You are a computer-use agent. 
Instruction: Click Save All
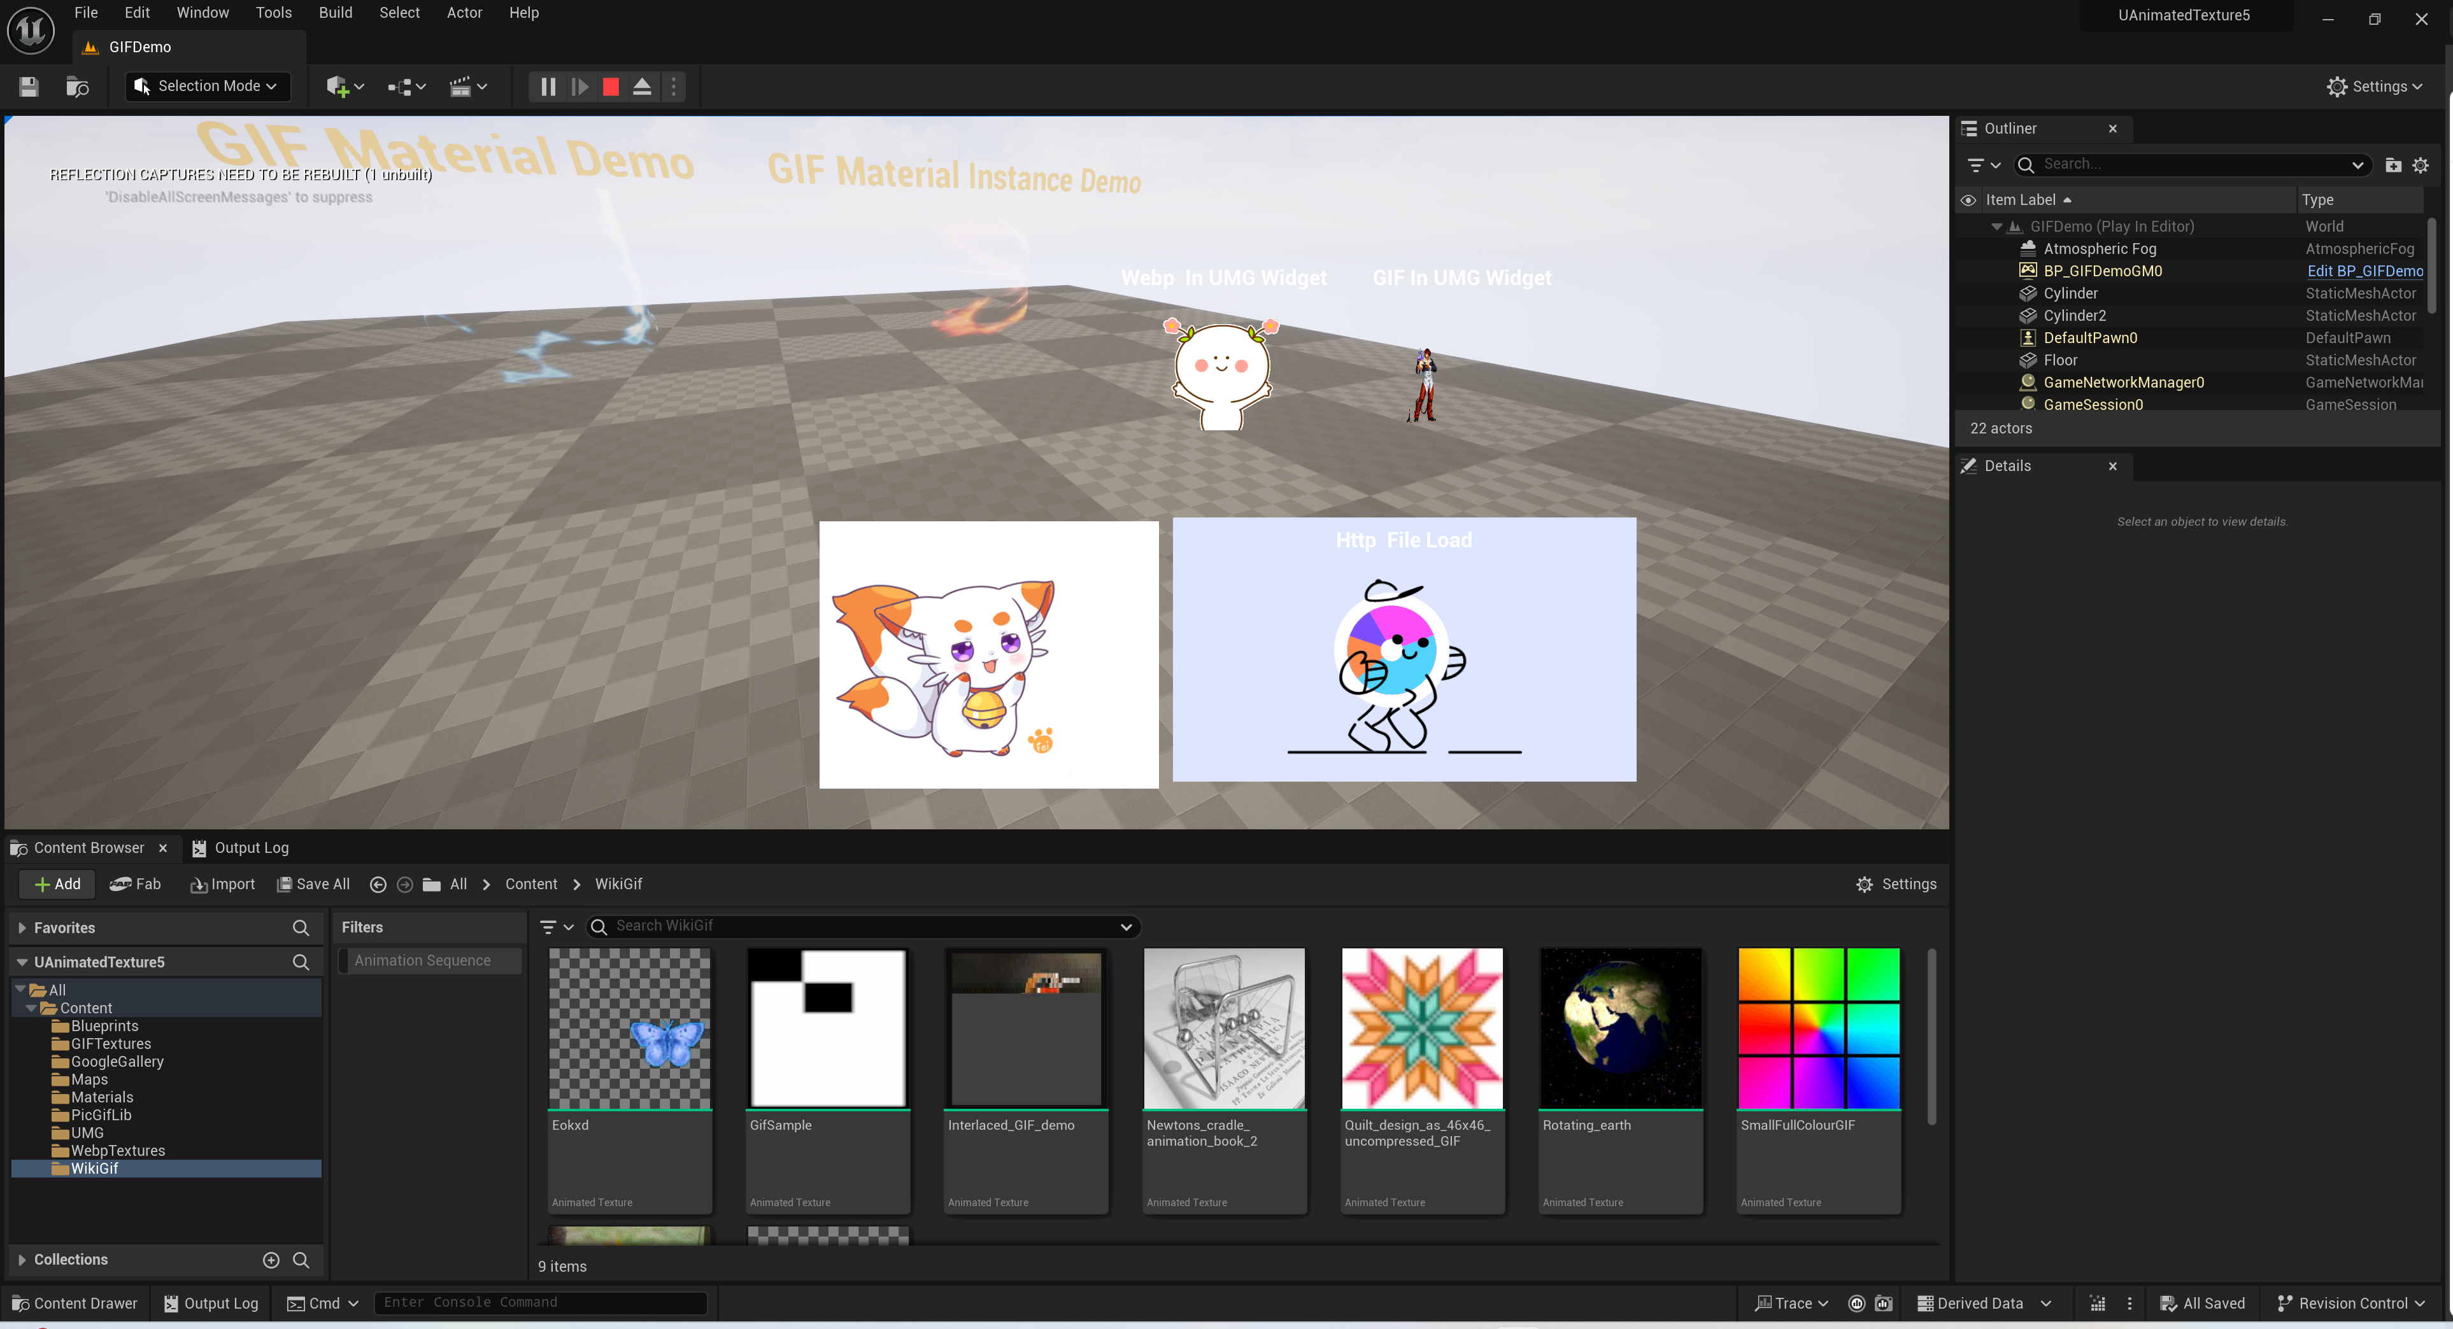click(313, 885)
